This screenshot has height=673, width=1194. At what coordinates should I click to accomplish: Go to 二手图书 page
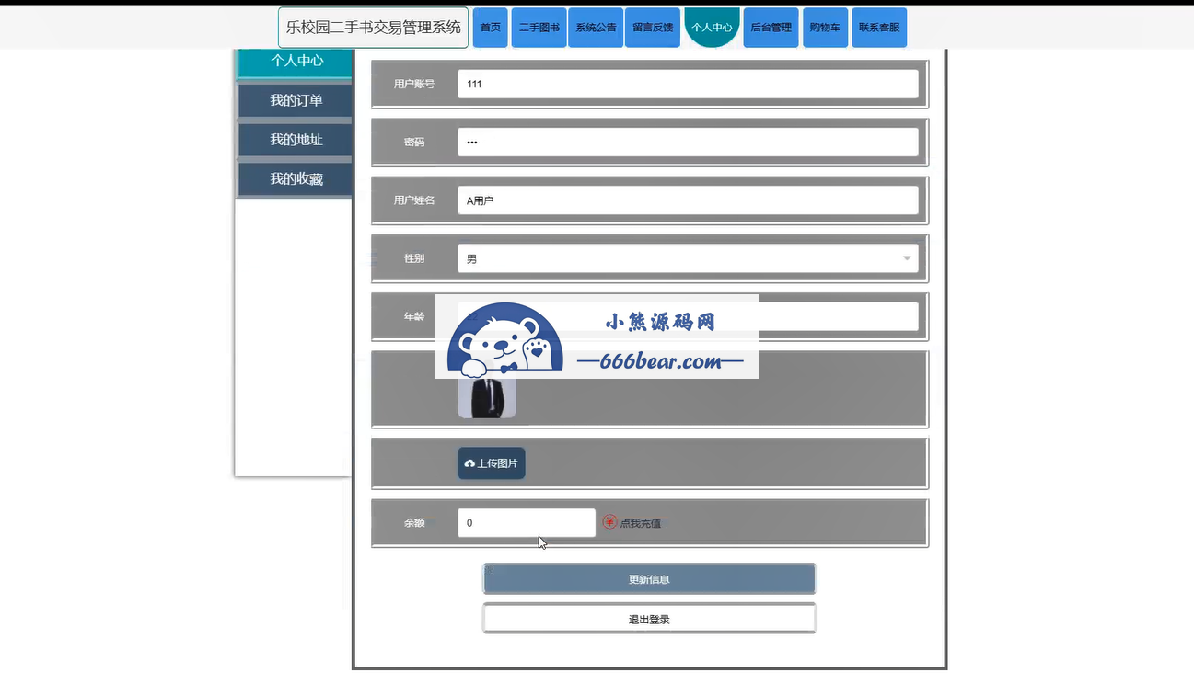[x=539, y=28]
